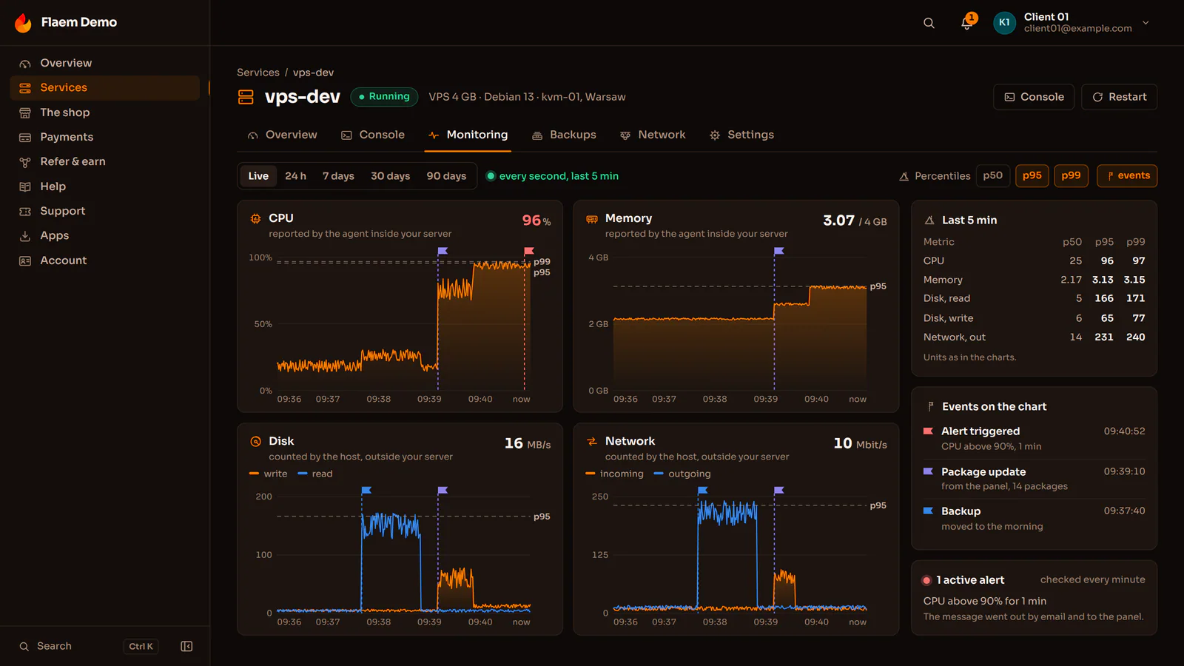Open Refer & earn page
The image size is (1184, 666).
pos(105,161)
